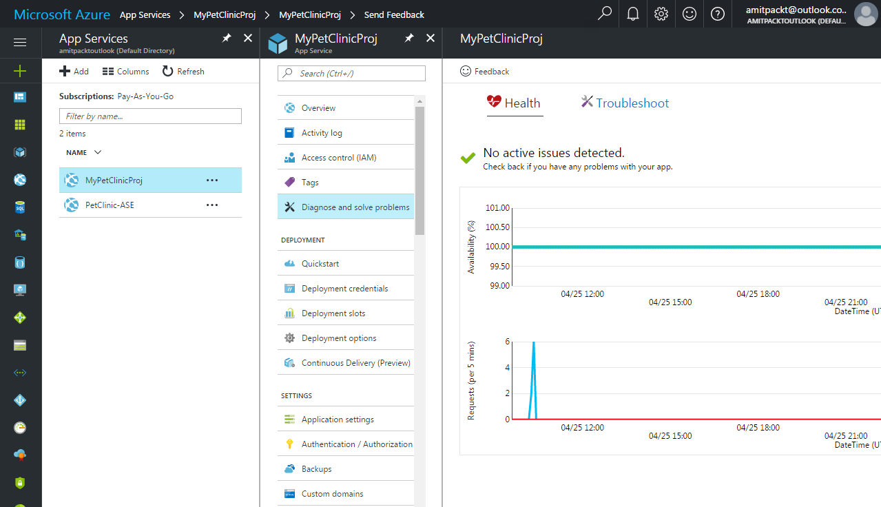Open SQL databases icon in left sidebar

[20, 207]
